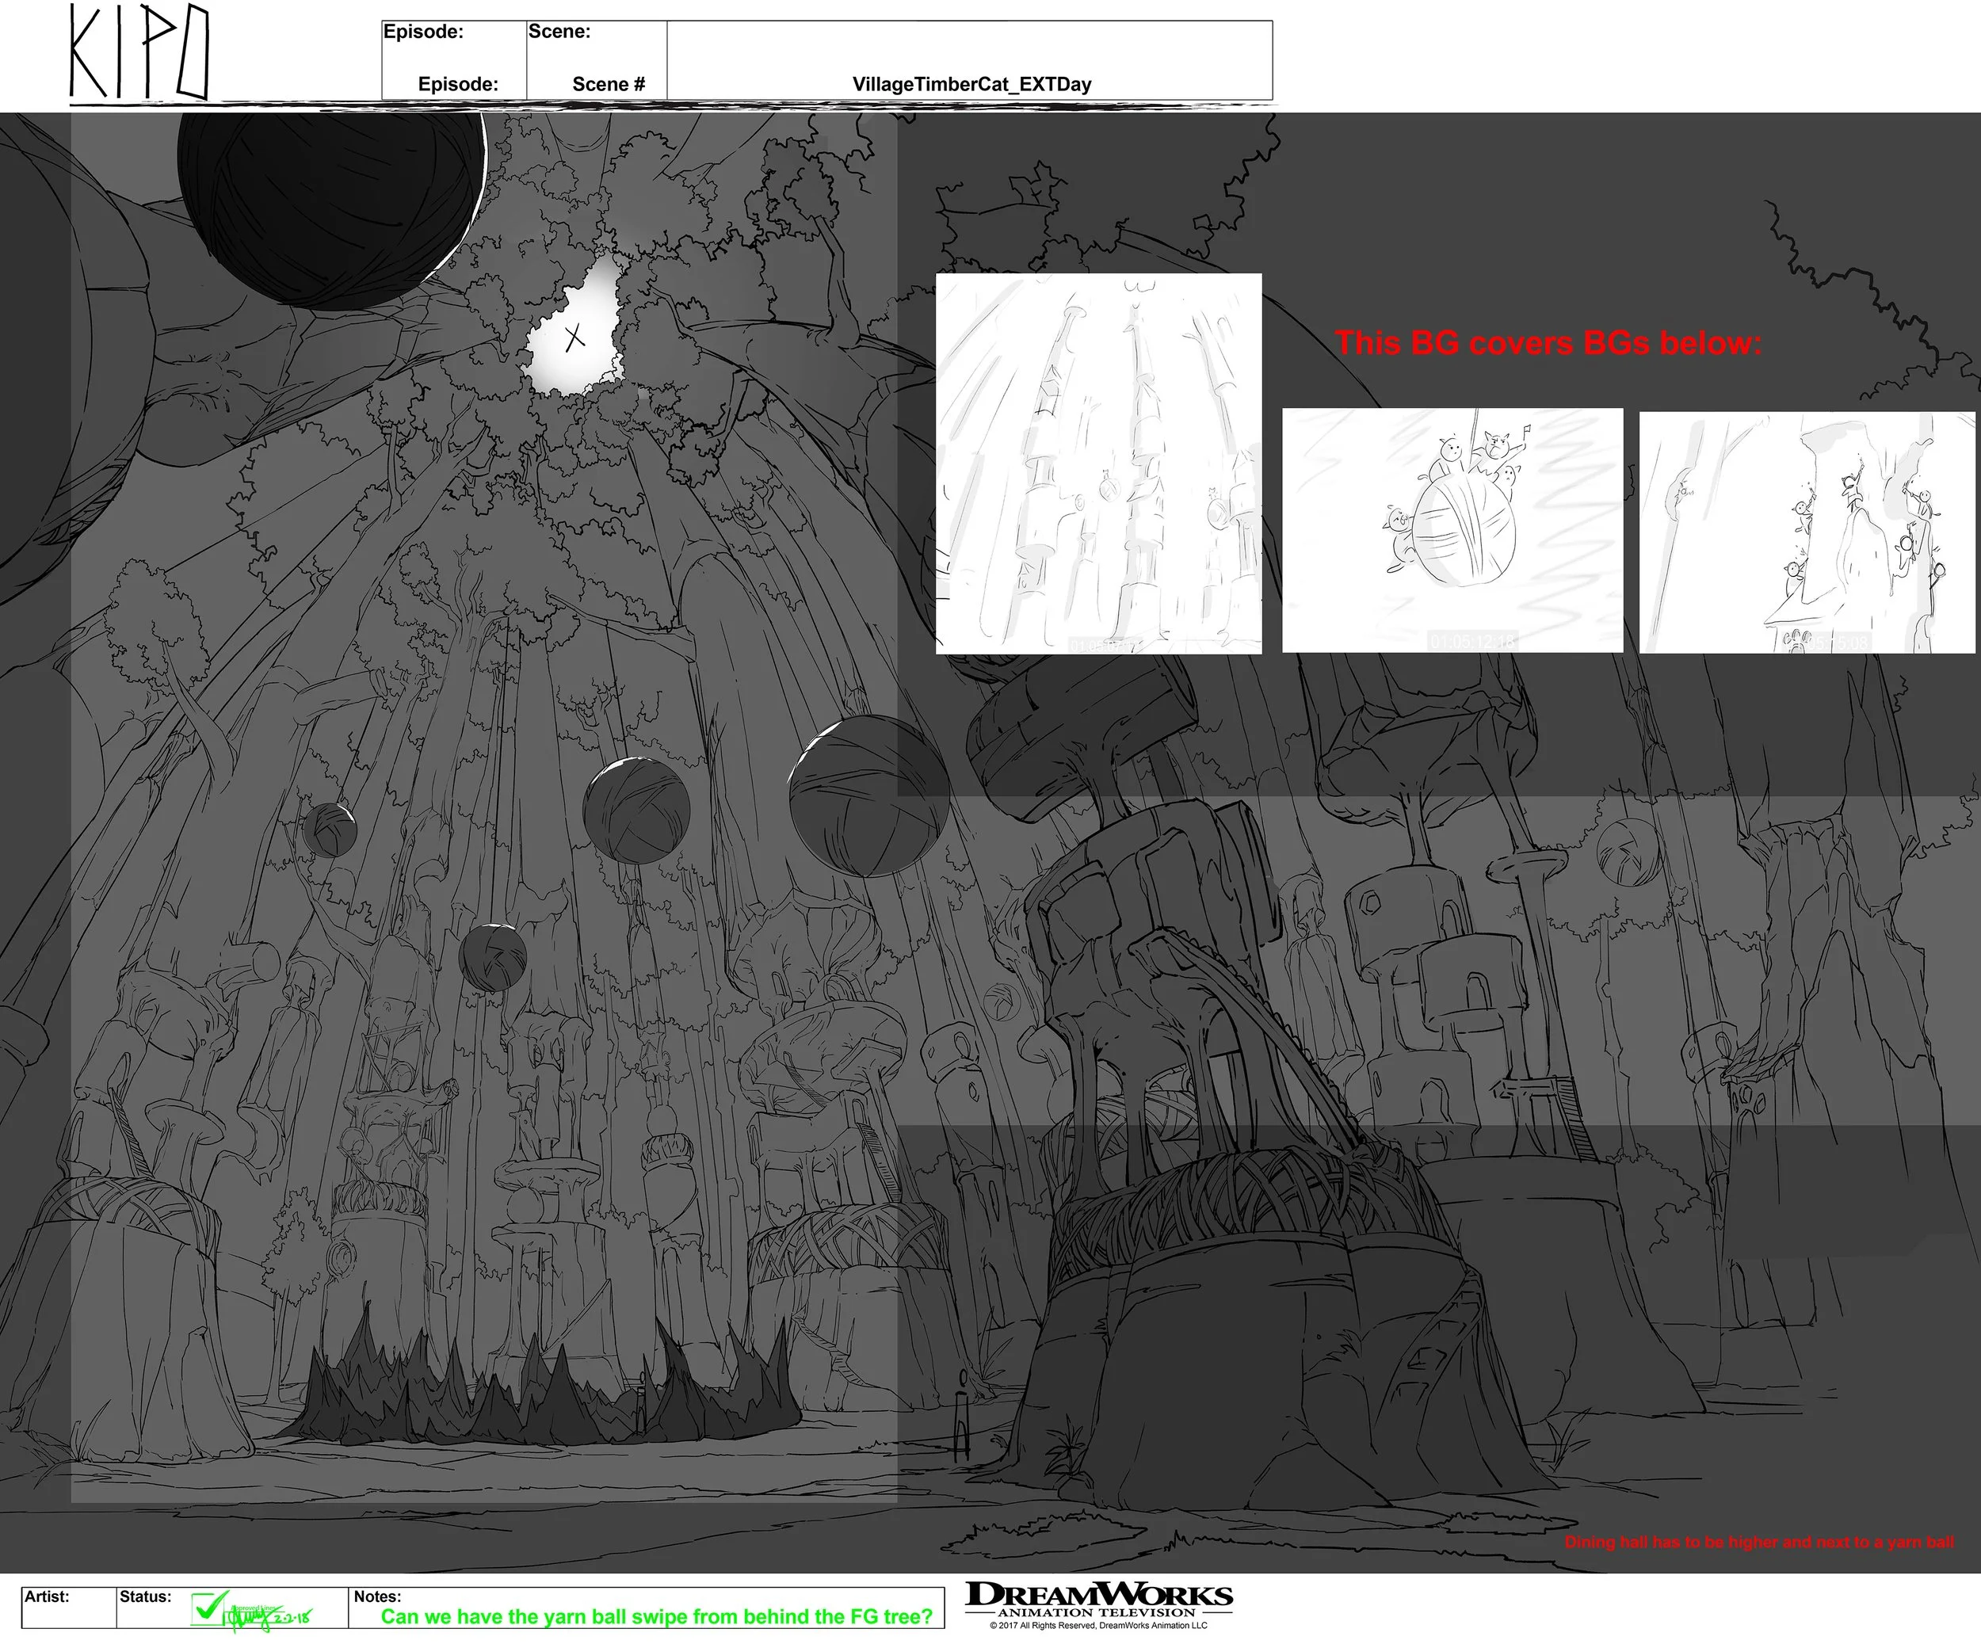1981x1644 pixels.
Task: Click the "Artist:" label
Action: coord(48,1596)
